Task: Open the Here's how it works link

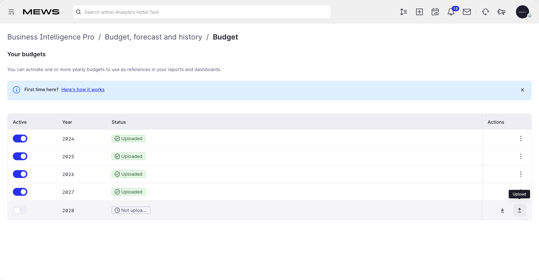Action: (83, 89)
